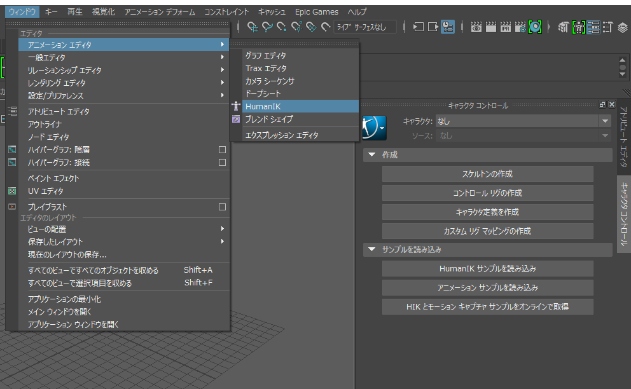
Task: Switch to キャラクタ コントロール vertical tab
Action: (624, 214)
